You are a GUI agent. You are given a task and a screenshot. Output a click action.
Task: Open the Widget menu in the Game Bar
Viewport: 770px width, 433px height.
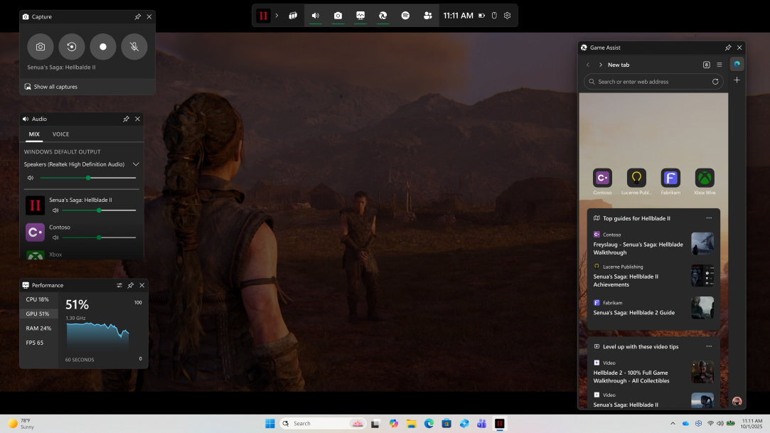coord(292,16)
